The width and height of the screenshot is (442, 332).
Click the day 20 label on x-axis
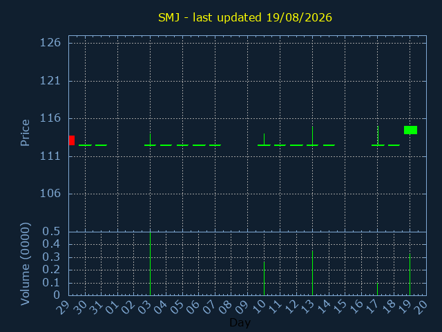[421, 306]
